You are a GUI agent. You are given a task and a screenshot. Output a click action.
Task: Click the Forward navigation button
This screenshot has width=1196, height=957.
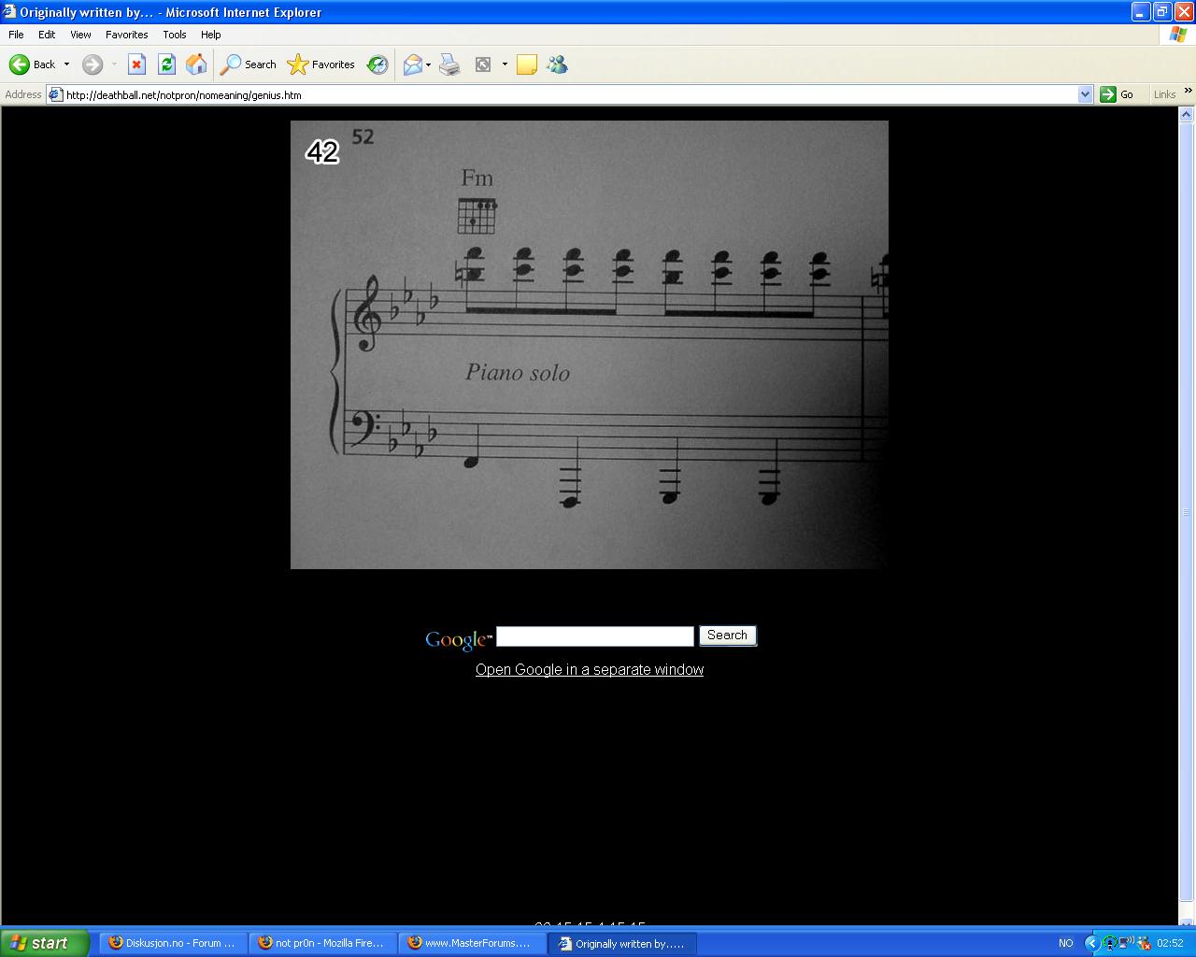[x=92, y=64]
